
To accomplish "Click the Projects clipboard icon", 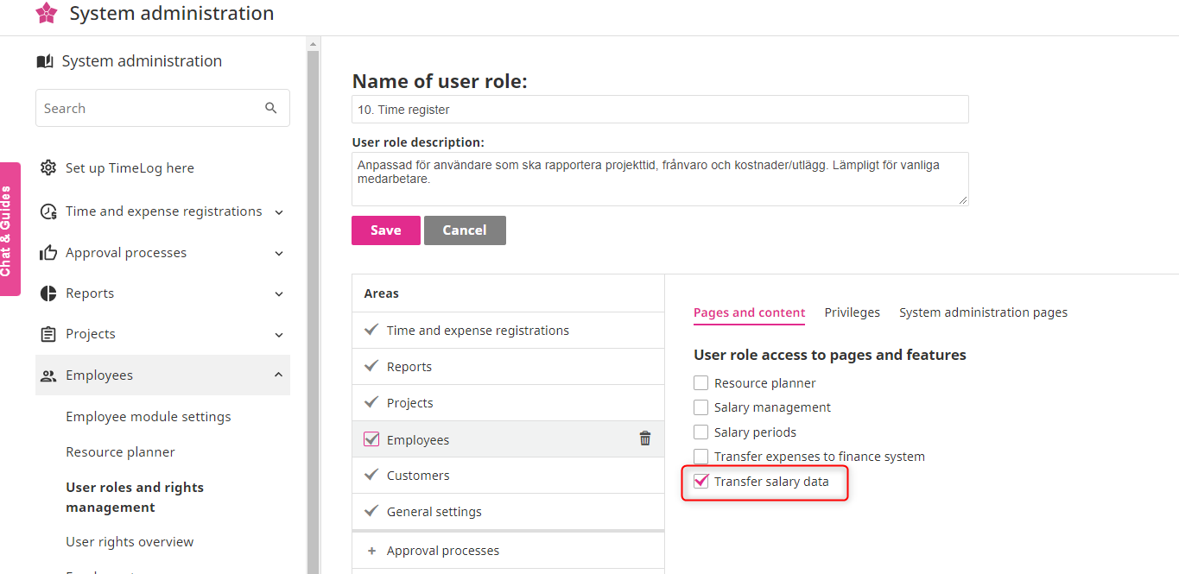I will click(48, 334).
